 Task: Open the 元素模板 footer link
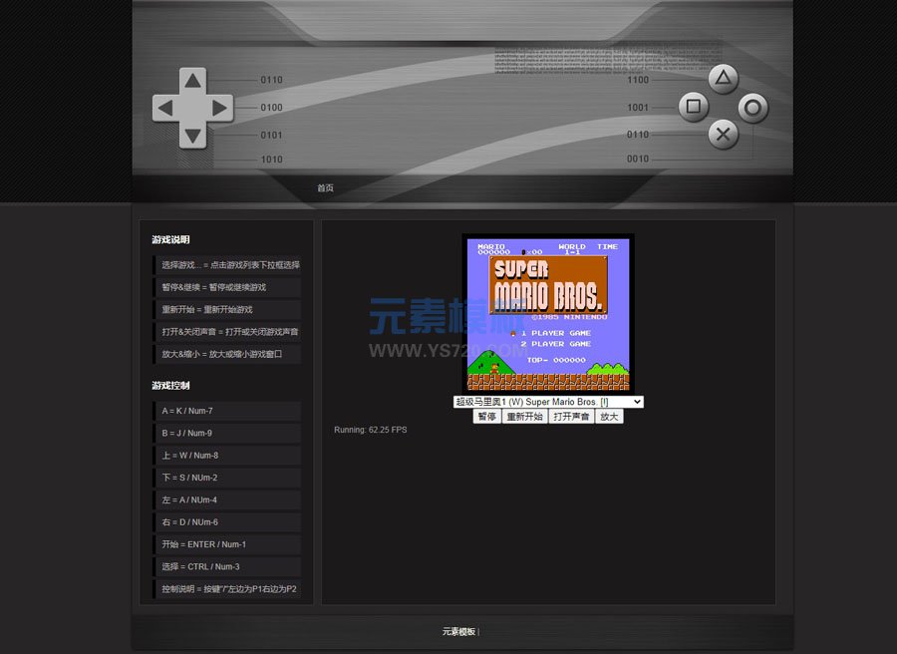(x=458, y=632)
